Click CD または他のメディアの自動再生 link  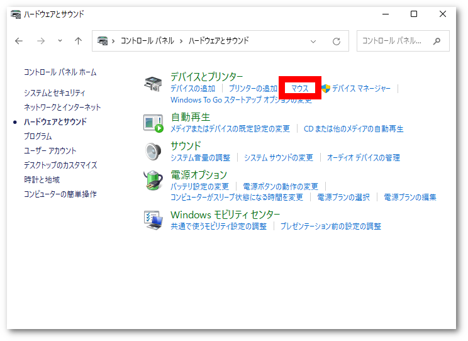coord(354,129)
